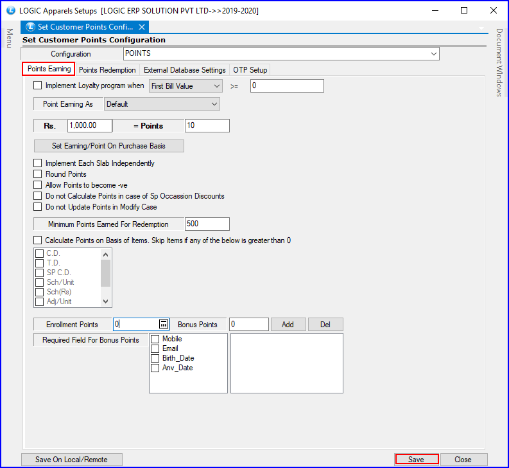This screenshot has height=468, width=509.
Task: Check the Adj/Unit item
Action: [x=39, y=301]
